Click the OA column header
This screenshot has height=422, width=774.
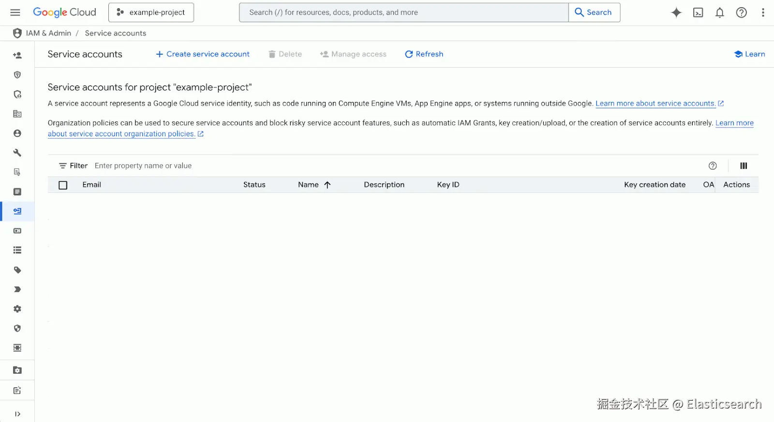(708, 185)
